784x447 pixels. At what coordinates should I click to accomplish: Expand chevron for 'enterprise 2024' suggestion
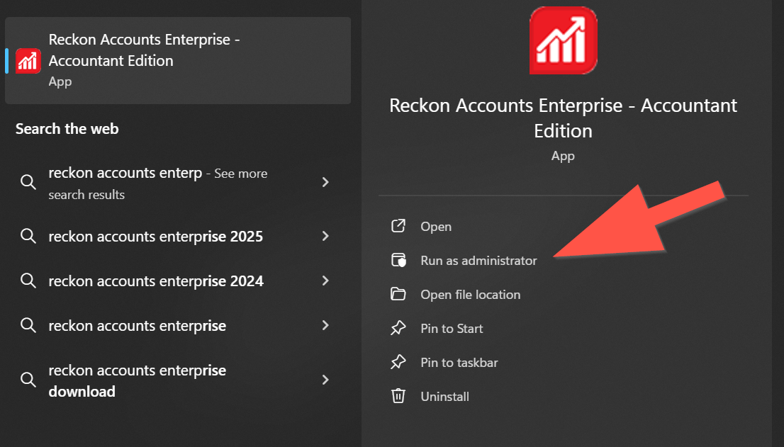[x=325, y=281]
